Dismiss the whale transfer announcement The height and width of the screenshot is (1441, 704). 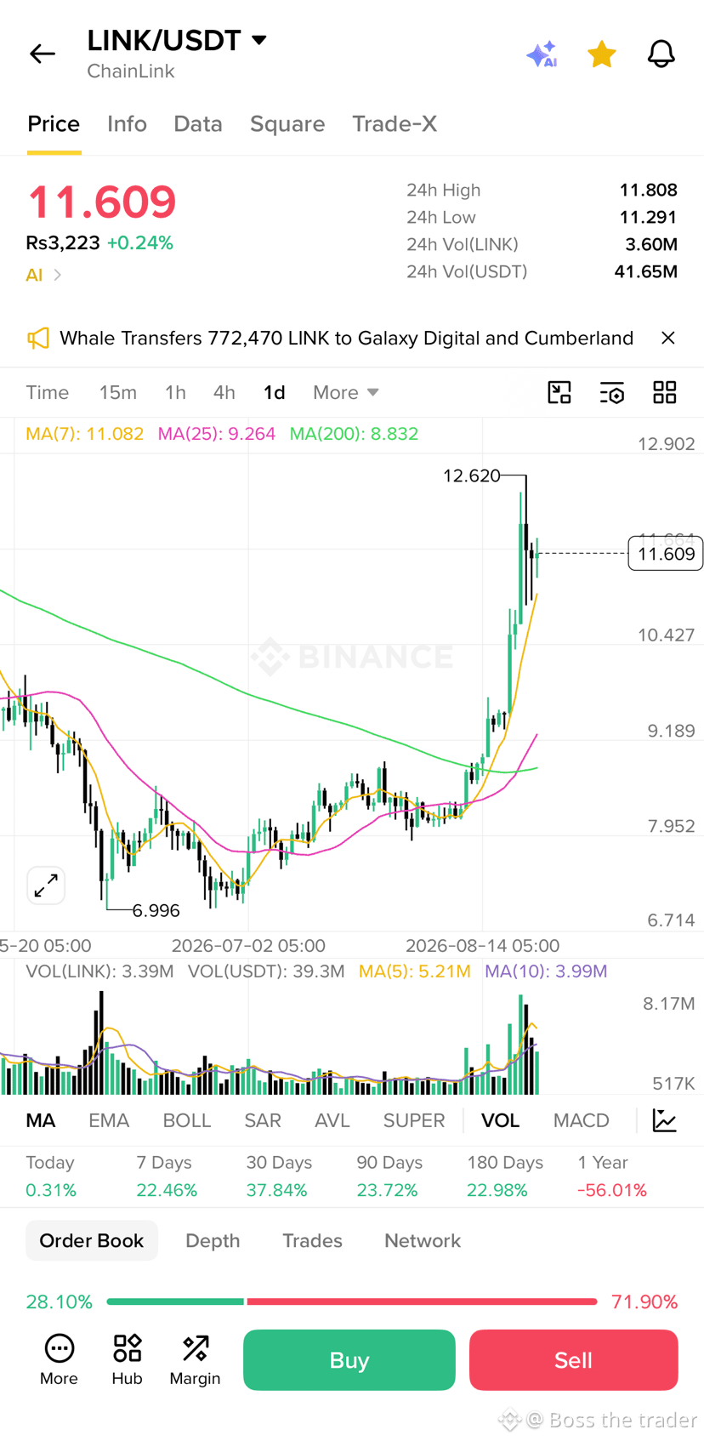pos(668,338)
